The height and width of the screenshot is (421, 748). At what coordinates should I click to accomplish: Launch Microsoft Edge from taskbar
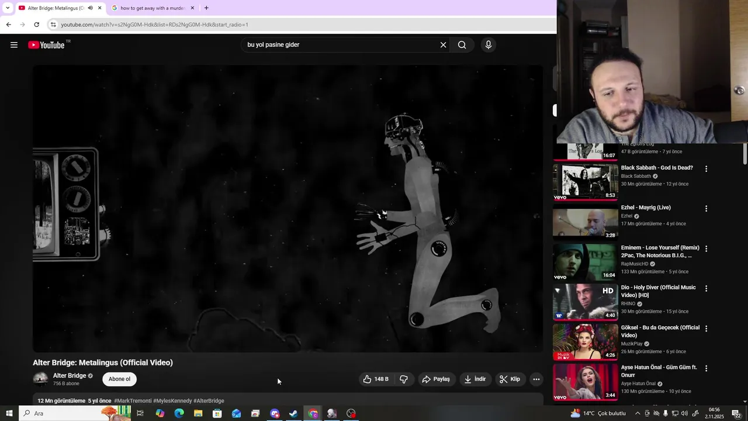pyautogui.click(x=179, y=413)
